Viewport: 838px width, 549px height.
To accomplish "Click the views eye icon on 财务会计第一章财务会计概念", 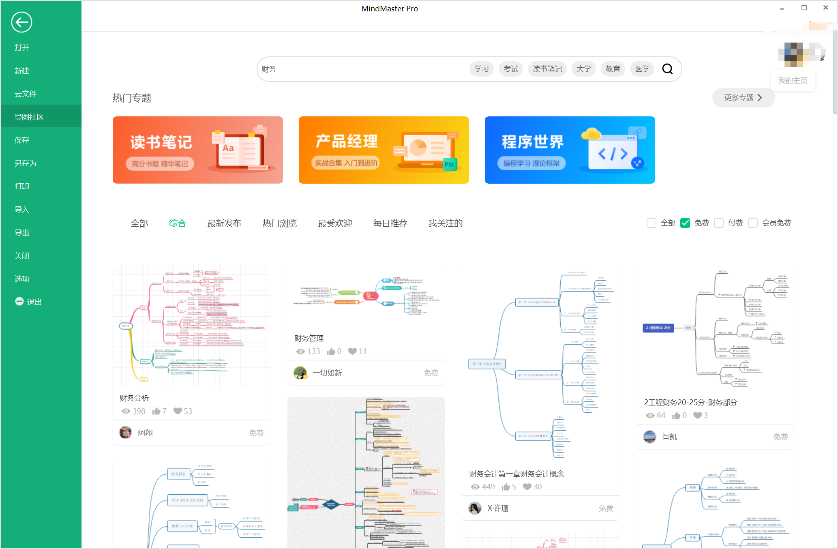I will 475,487.
